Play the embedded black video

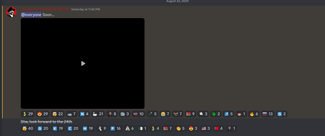[x=83, y=63]
